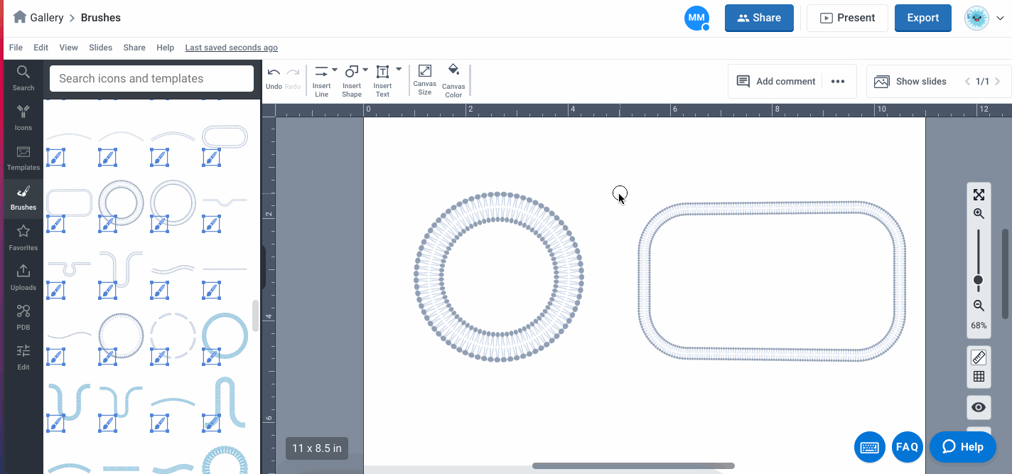This screenshot has height=474, width=1012.
Task: Click the Undo arrow icon
Action: (x=274, y=72)
